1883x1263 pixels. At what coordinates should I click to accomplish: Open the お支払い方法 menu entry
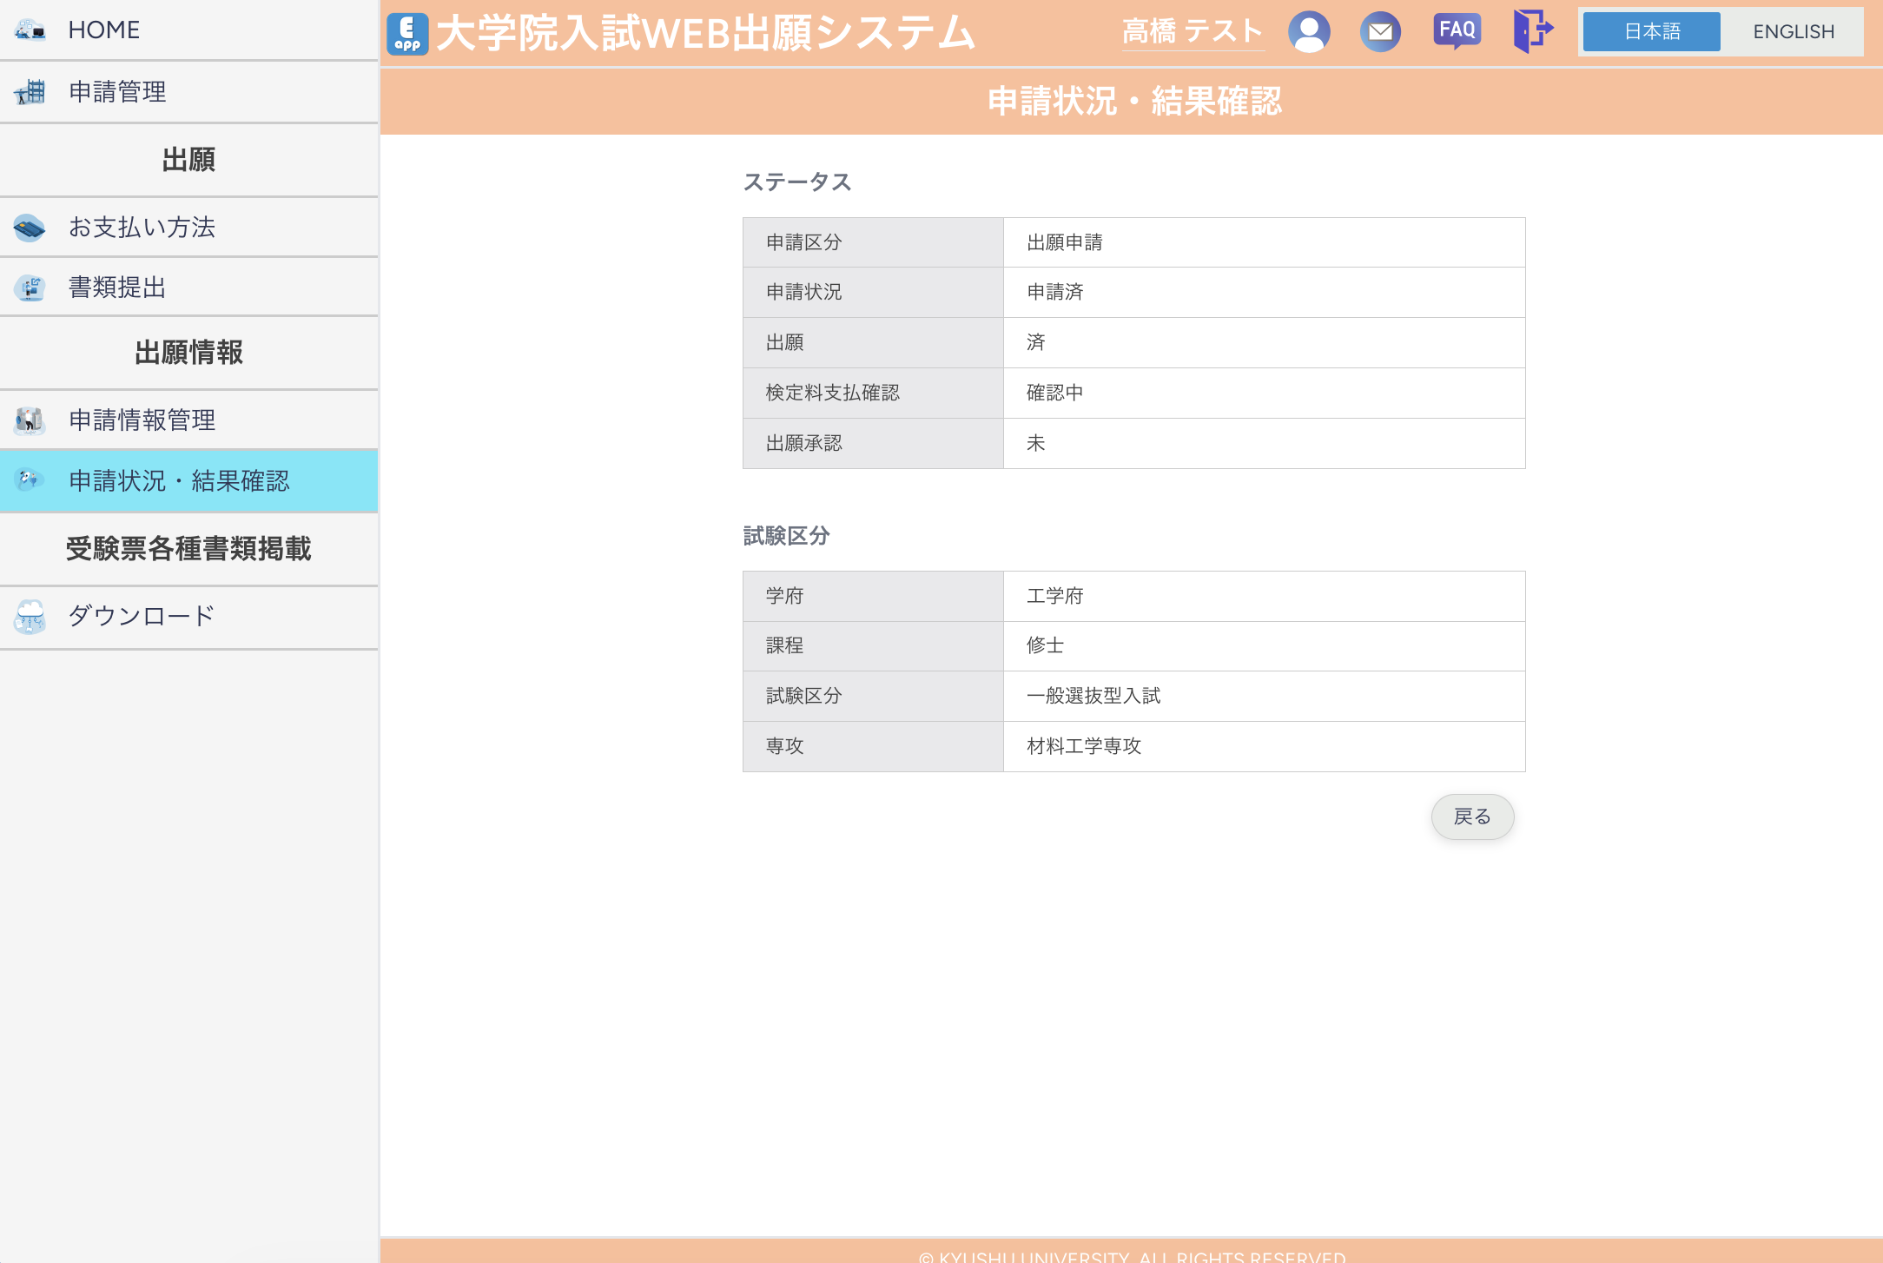coord(142,228)
